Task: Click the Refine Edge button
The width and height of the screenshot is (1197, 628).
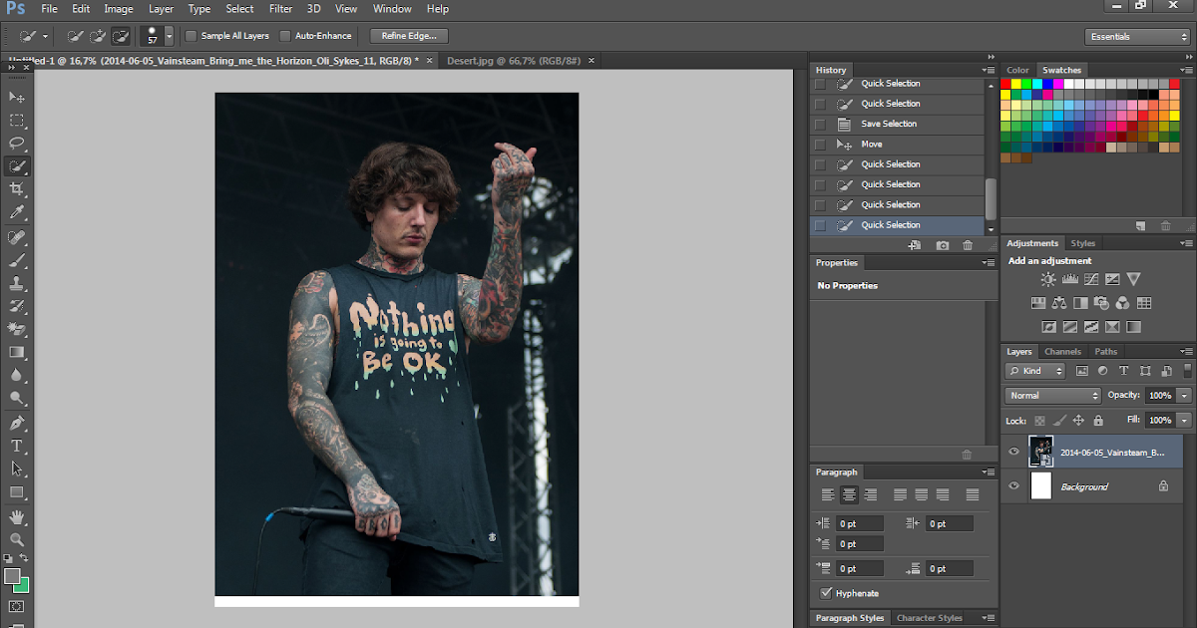Action: [x=409, y=36]
